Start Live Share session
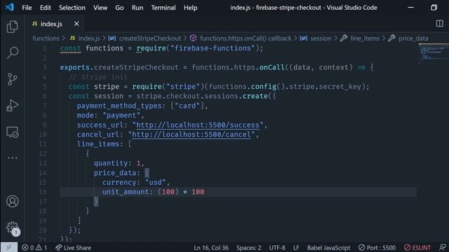Viewport: 449px width, 252px height. (73, 248)
